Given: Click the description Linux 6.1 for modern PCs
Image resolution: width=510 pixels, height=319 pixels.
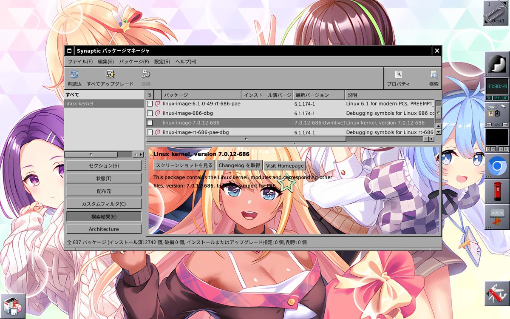Looking at the screenshot, I should pos(390,103).
